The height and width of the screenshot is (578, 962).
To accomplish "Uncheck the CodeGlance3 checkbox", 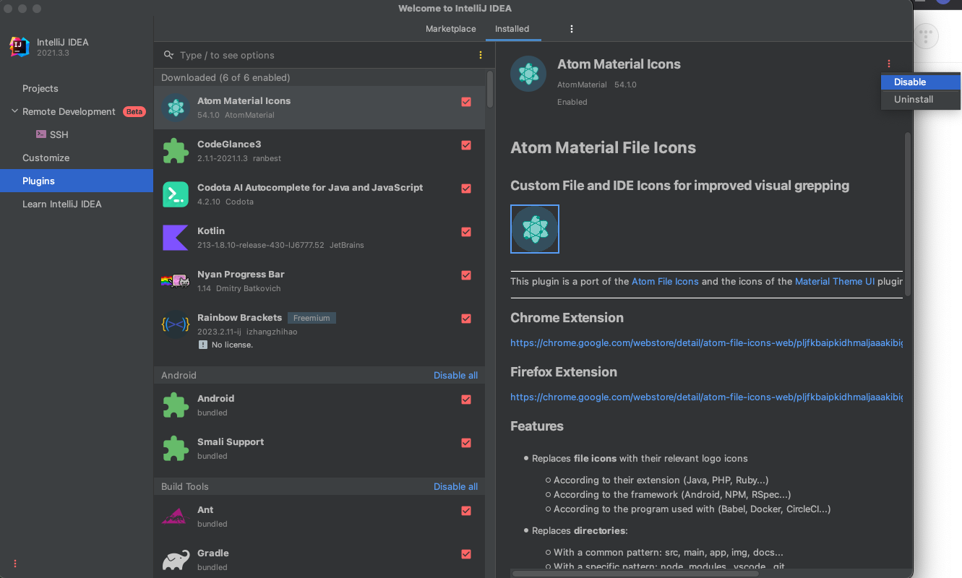I will coord(466,145).
